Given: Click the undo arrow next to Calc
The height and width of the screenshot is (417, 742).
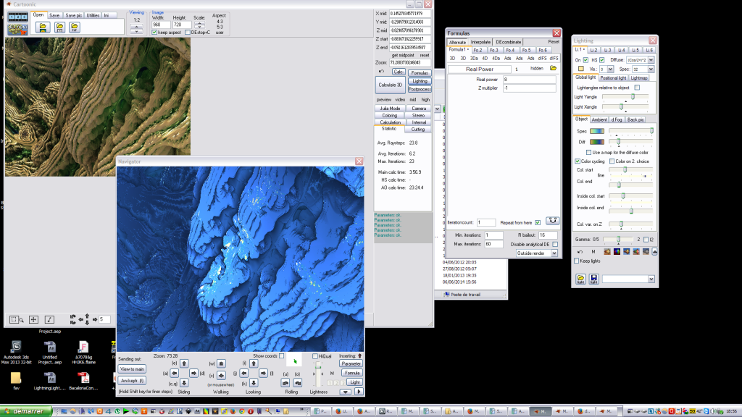Looking at the screenshot, I should pos(380,72).
